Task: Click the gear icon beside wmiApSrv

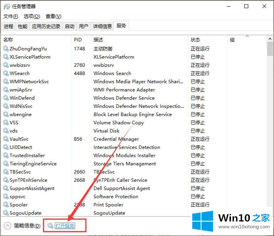Action: coord(6,90)
